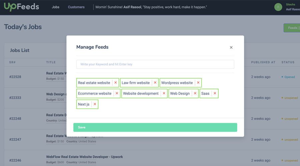Image resolution: width=300 pixels, height=166 pixels.
Task: Remove the Next js keyword tag
Action: click(95, 104)
